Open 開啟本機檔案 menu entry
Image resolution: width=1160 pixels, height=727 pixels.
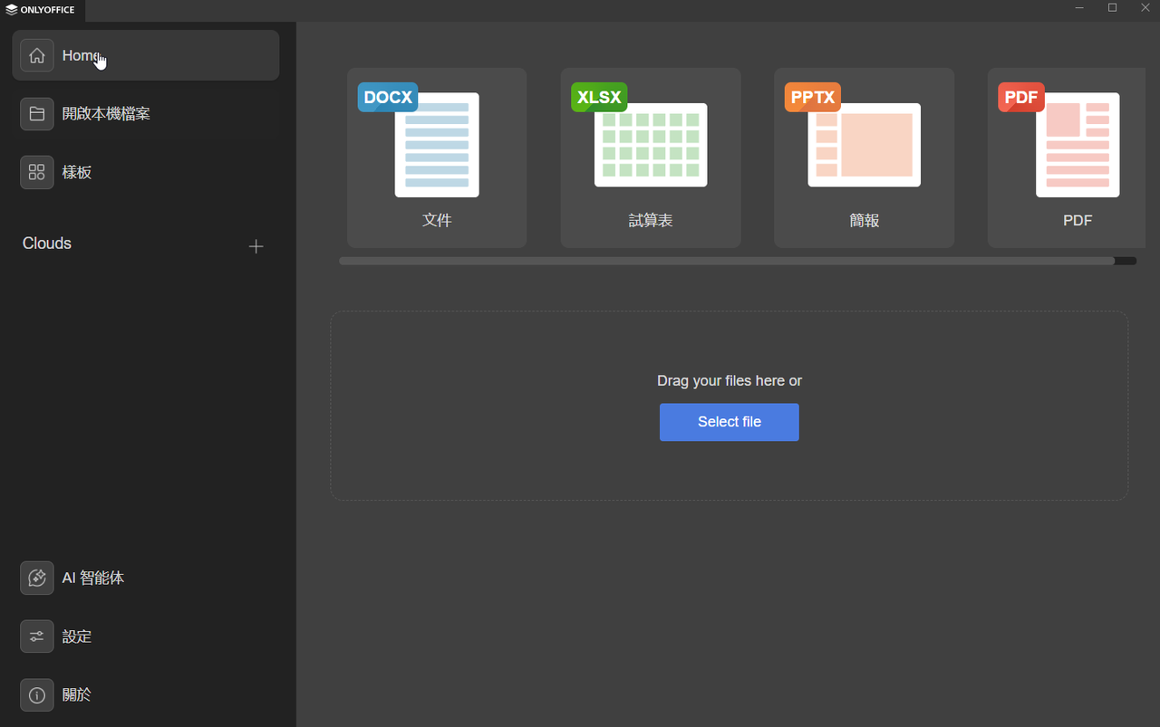click(106, 114)
